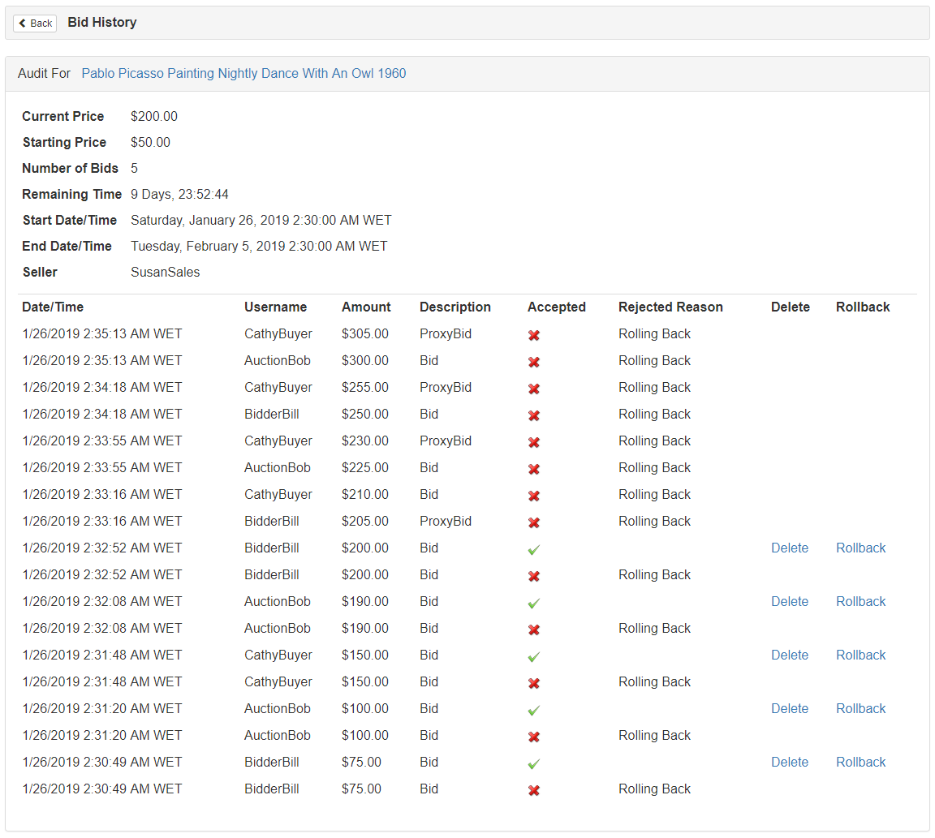Screen dimensions: 935x838
Task: Click green checkmark for $190.00 accepted bid
Action: click(534, 604)
